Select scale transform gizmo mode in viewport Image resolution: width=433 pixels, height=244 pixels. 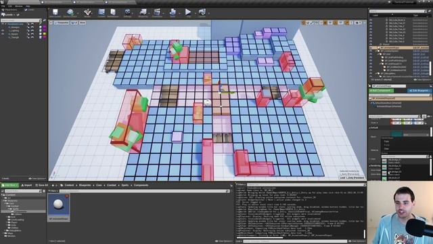click(x=312, y=22)
